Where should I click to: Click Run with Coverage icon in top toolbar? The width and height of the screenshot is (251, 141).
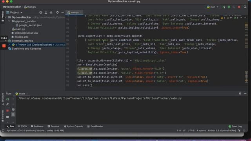pos(234,7)
